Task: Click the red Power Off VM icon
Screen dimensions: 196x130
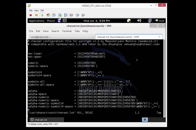Action: pos(31,15)
